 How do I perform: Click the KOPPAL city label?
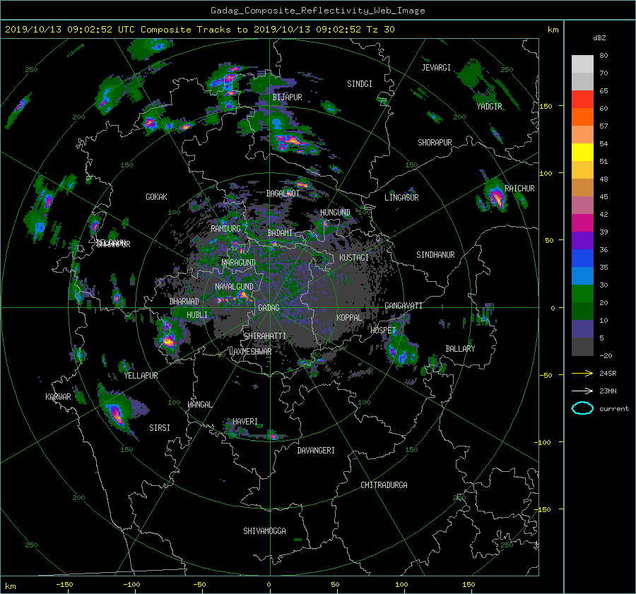[x=349, y=318]
